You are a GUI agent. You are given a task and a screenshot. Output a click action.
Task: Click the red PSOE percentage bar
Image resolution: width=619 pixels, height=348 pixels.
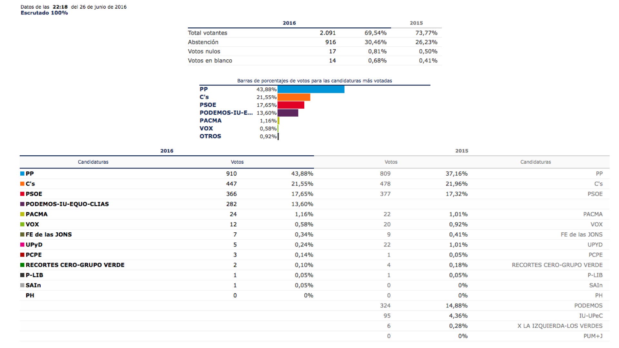[x=291, y=105]
